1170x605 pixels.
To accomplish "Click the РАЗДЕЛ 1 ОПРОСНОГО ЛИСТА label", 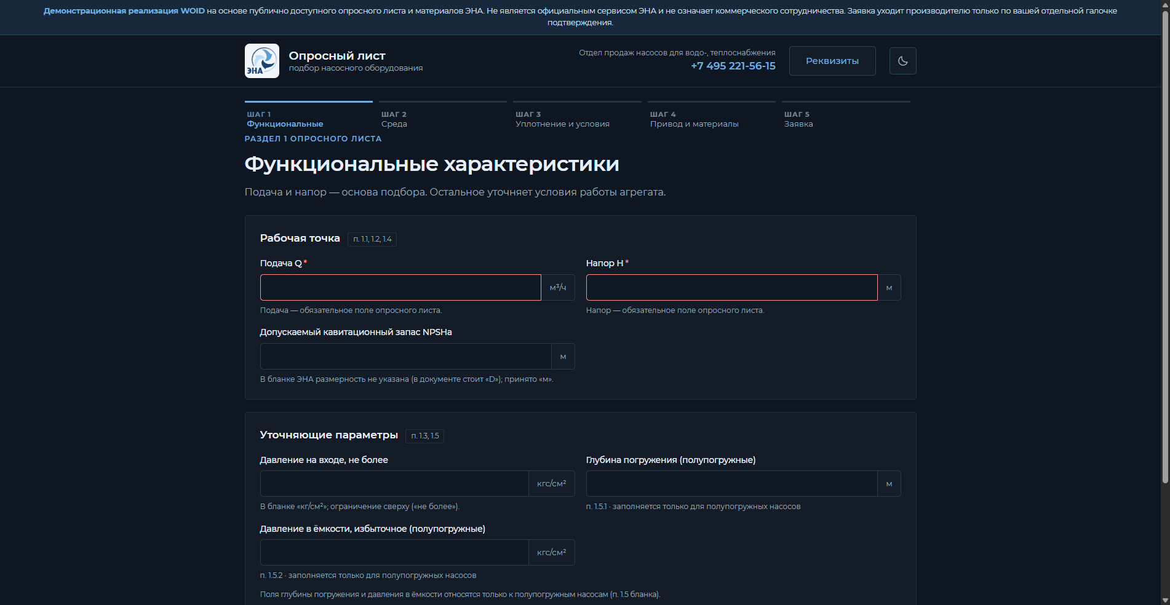I will (x=313, y=139).
